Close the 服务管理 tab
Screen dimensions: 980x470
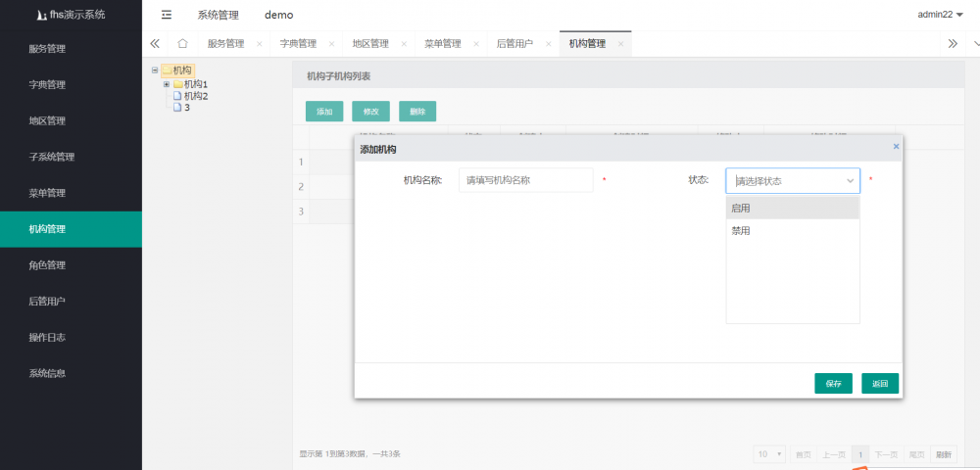[260, 44]
